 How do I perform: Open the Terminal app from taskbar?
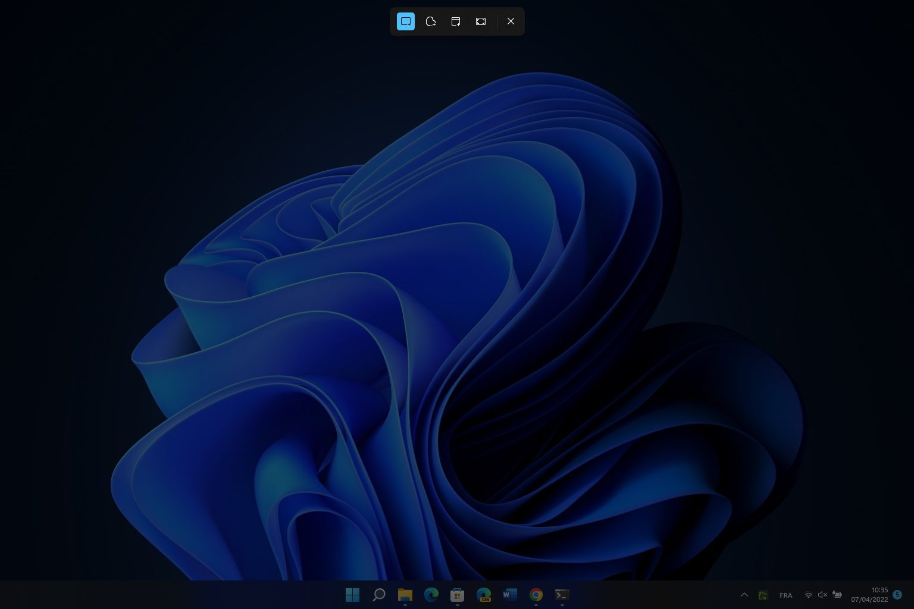pos(562,595)
